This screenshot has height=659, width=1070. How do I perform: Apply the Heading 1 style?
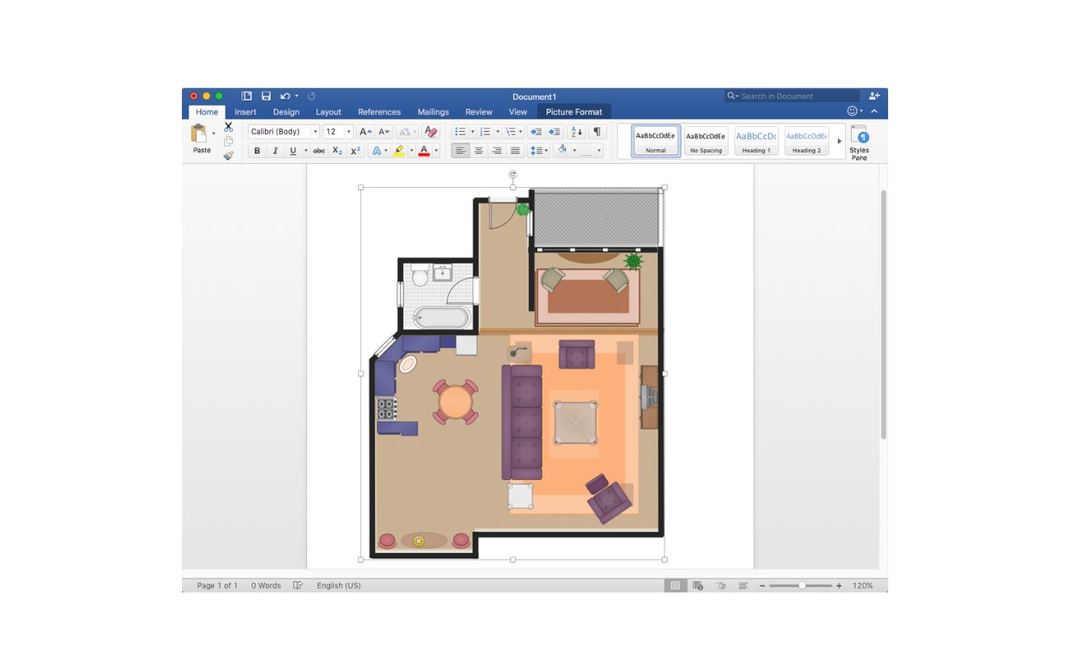coord(756,140)
